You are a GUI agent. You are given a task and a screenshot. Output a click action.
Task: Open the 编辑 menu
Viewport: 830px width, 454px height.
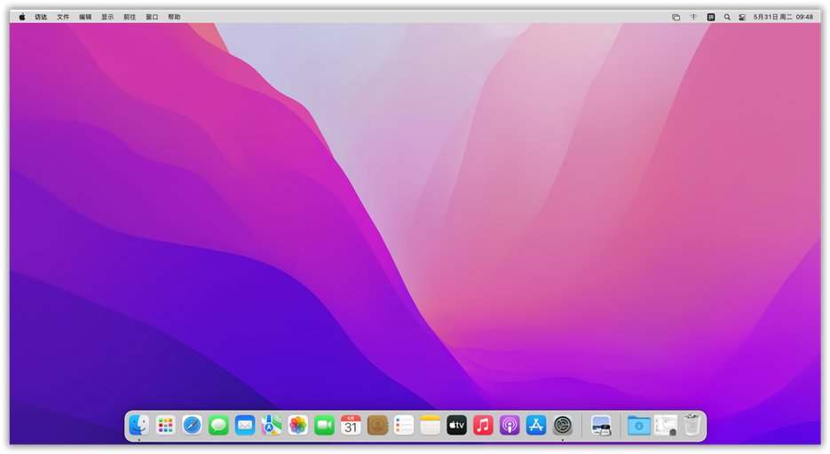(x=85, y=17)
